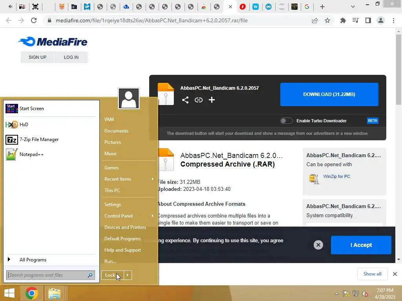Click the Action Center flag icon in the tray
Screen dimensions: 402x301
[x=346, y=294]
